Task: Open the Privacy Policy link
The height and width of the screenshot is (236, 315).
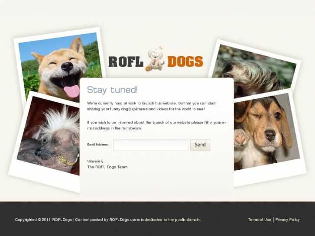Action: (287, 220)
